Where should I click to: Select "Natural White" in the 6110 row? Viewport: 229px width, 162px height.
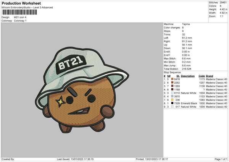pyautogui.click(x=189, y=93)
